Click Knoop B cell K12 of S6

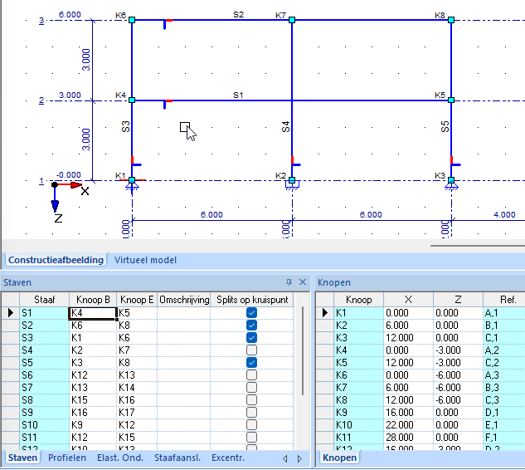point(93,375)
